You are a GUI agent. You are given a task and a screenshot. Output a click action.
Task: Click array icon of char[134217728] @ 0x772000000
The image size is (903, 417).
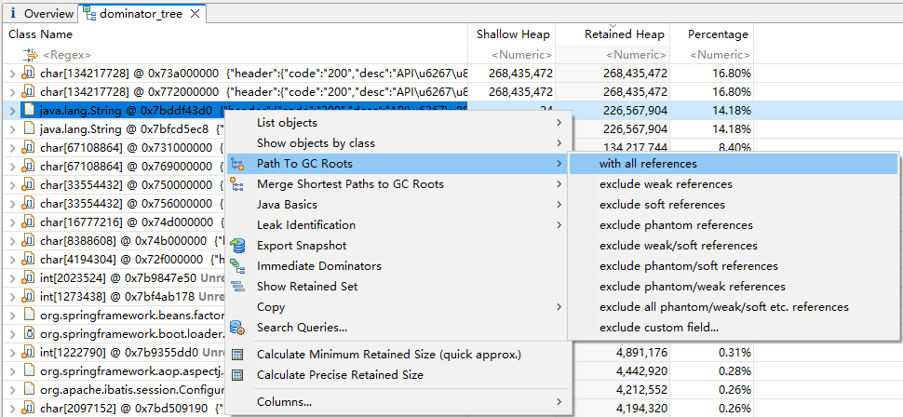28,91
